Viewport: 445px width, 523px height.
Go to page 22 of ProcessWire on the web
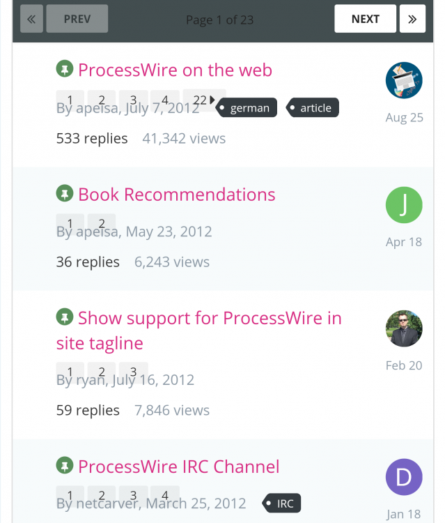tap(200, 100)
